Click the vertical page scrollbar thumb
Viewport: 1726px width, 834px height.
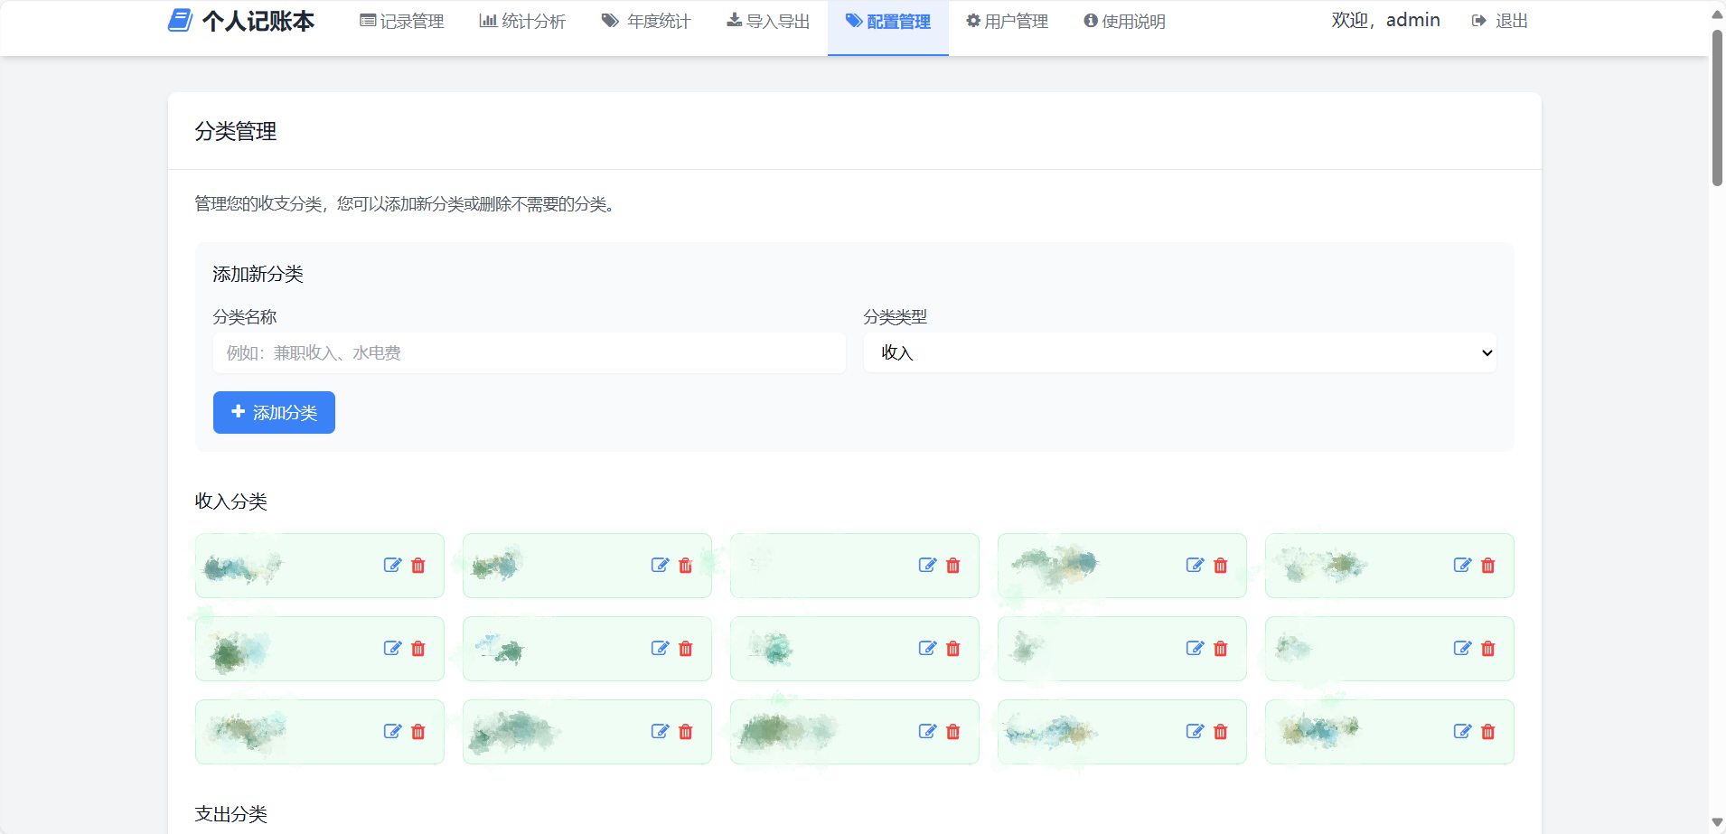pyautogui.click(x=1717, y=108)
